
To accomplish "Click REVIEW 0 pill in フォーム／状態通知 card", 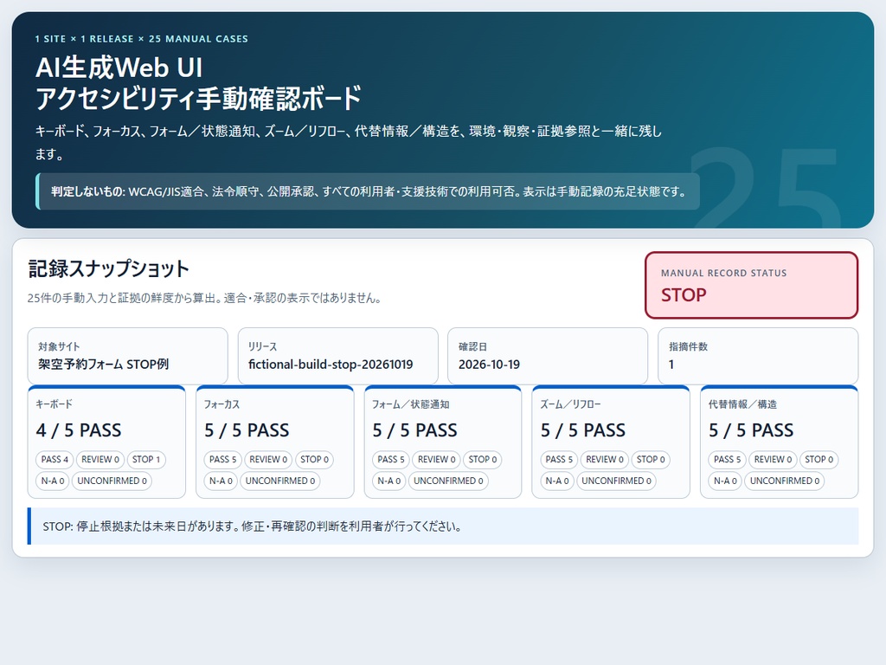I will click(x=436, y=460).
